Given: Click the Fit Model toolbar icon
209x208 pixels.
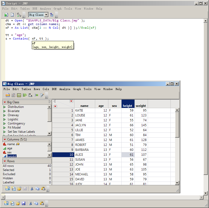Looking at the screenshot, I should (x=36, y=95).
